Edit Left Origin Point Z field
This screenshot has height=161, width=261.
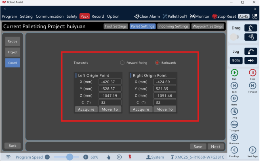110,96
